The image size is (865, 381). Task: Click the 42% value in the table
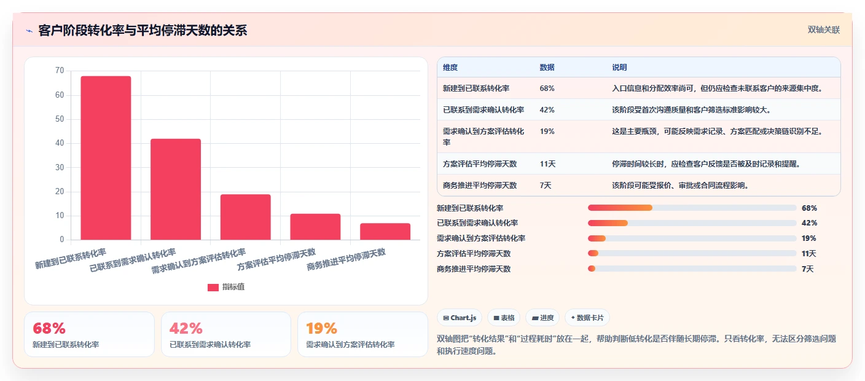[x=547, y=109]
